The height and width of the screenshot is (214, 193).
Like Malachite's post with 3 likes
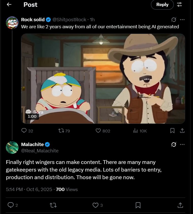pyautogui.click(x=95, y=205)
